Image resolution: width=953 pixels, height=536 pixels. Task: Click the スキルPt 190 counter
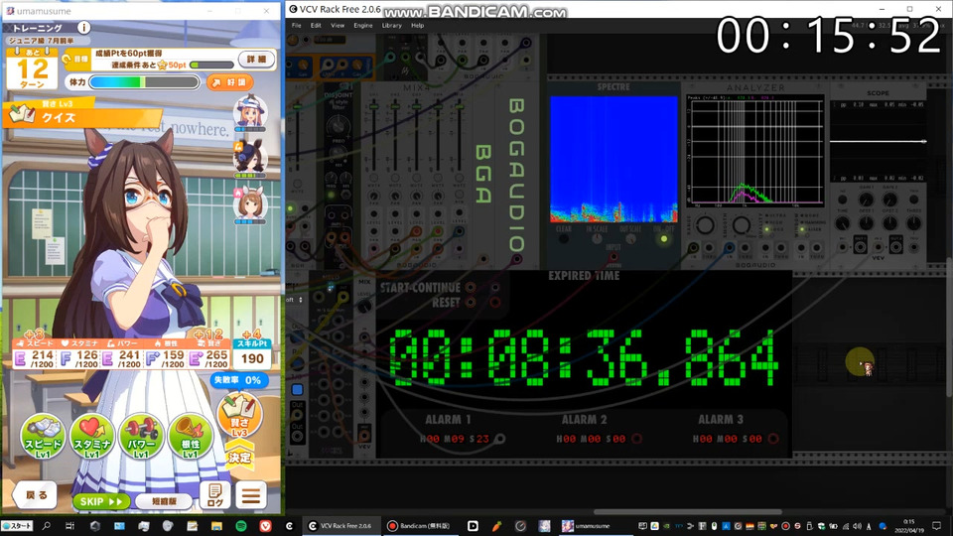(252, 354)
